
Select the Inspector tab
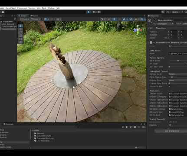[x=153, y=16]
